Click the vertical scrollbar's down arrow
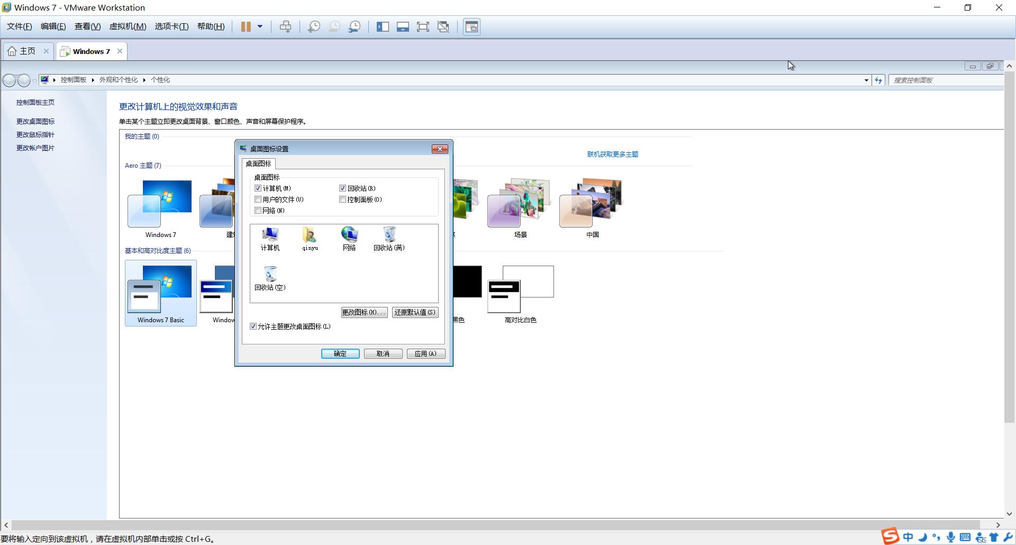Screen dimensions: 1016x545 pos(1009,514)
